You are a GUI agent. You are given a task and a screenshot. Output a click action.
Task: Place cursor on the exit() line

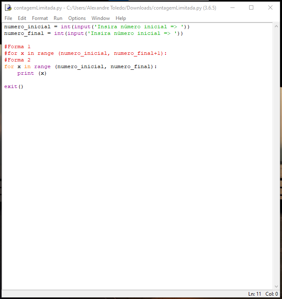(14, 86)
